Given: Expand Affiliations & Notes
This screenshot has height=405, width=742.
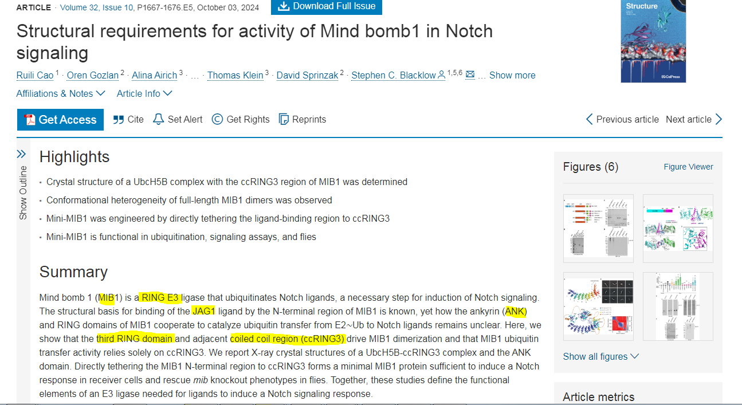Looking at the screenshot, I should (x=61, y=93).
